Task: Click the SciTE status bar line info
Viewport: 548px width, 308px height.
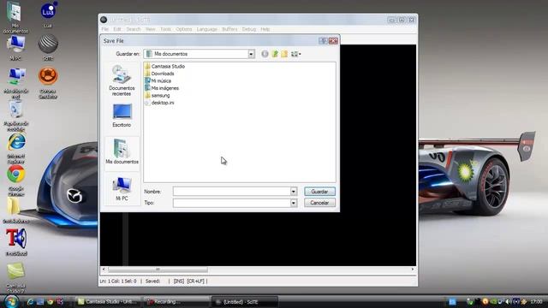Action: pyautogui.click(x=118, y=281)
